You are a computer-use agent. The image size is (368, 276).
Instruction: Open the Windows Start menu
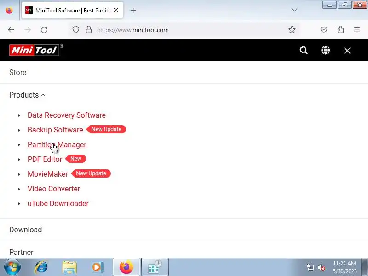pyautogui.click(x=12, y=267)
